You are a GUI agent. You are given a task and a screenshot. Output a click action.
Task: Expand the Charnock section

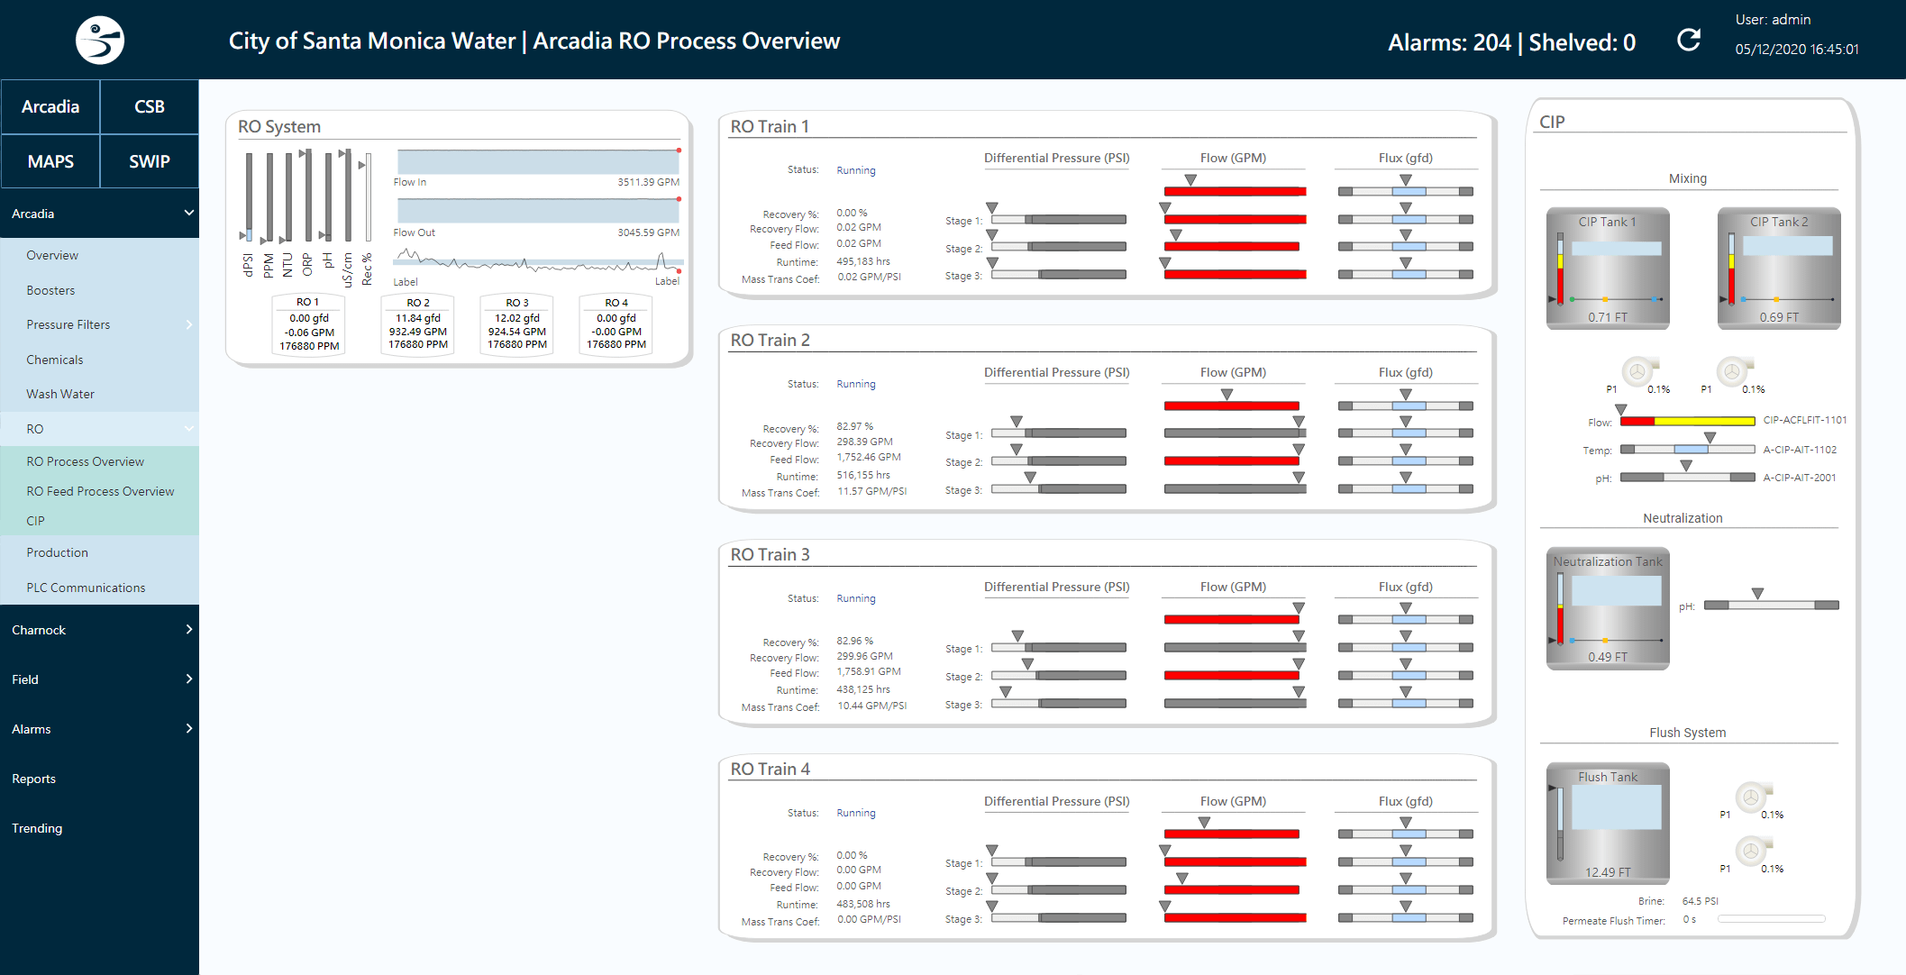coord(99,629)
